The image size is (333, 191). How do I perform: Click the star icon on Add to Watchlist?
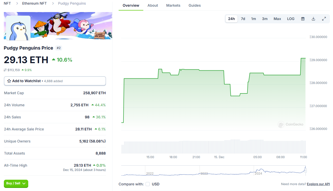click(9, 81)
